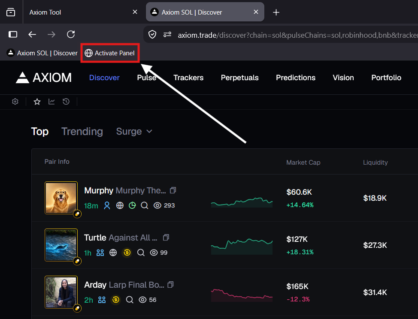Open the browser tab overview icon
This screenshot has width=418, height=319.
click(x=11, y=12)
